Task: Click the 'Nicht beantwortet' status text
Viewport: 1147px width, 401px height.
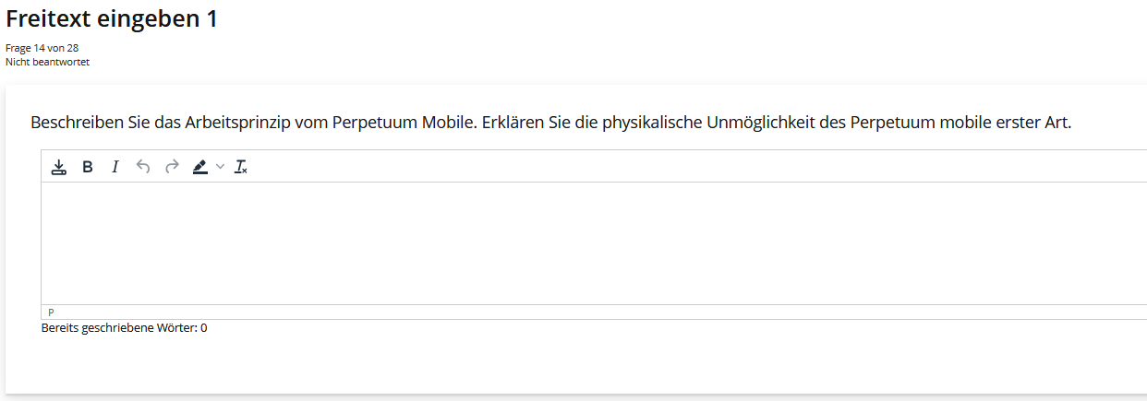Action: tap(47, 62)
